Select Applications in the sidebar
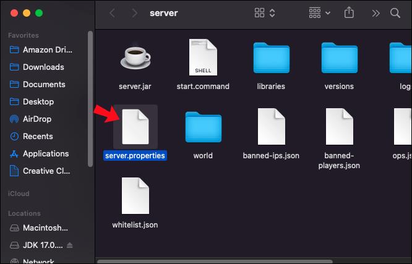Viewport: 412px width, 264px height. 39,154
